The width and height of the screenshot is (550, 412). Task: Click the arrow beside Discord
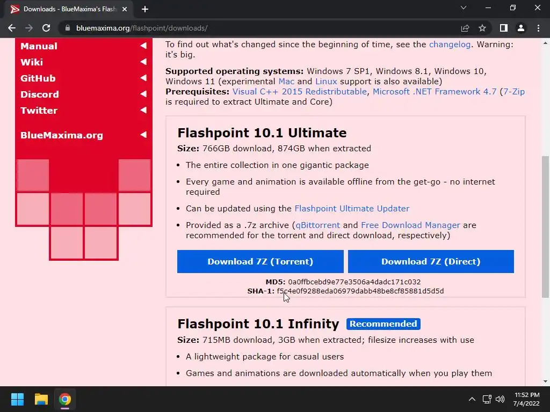point(143,94)
